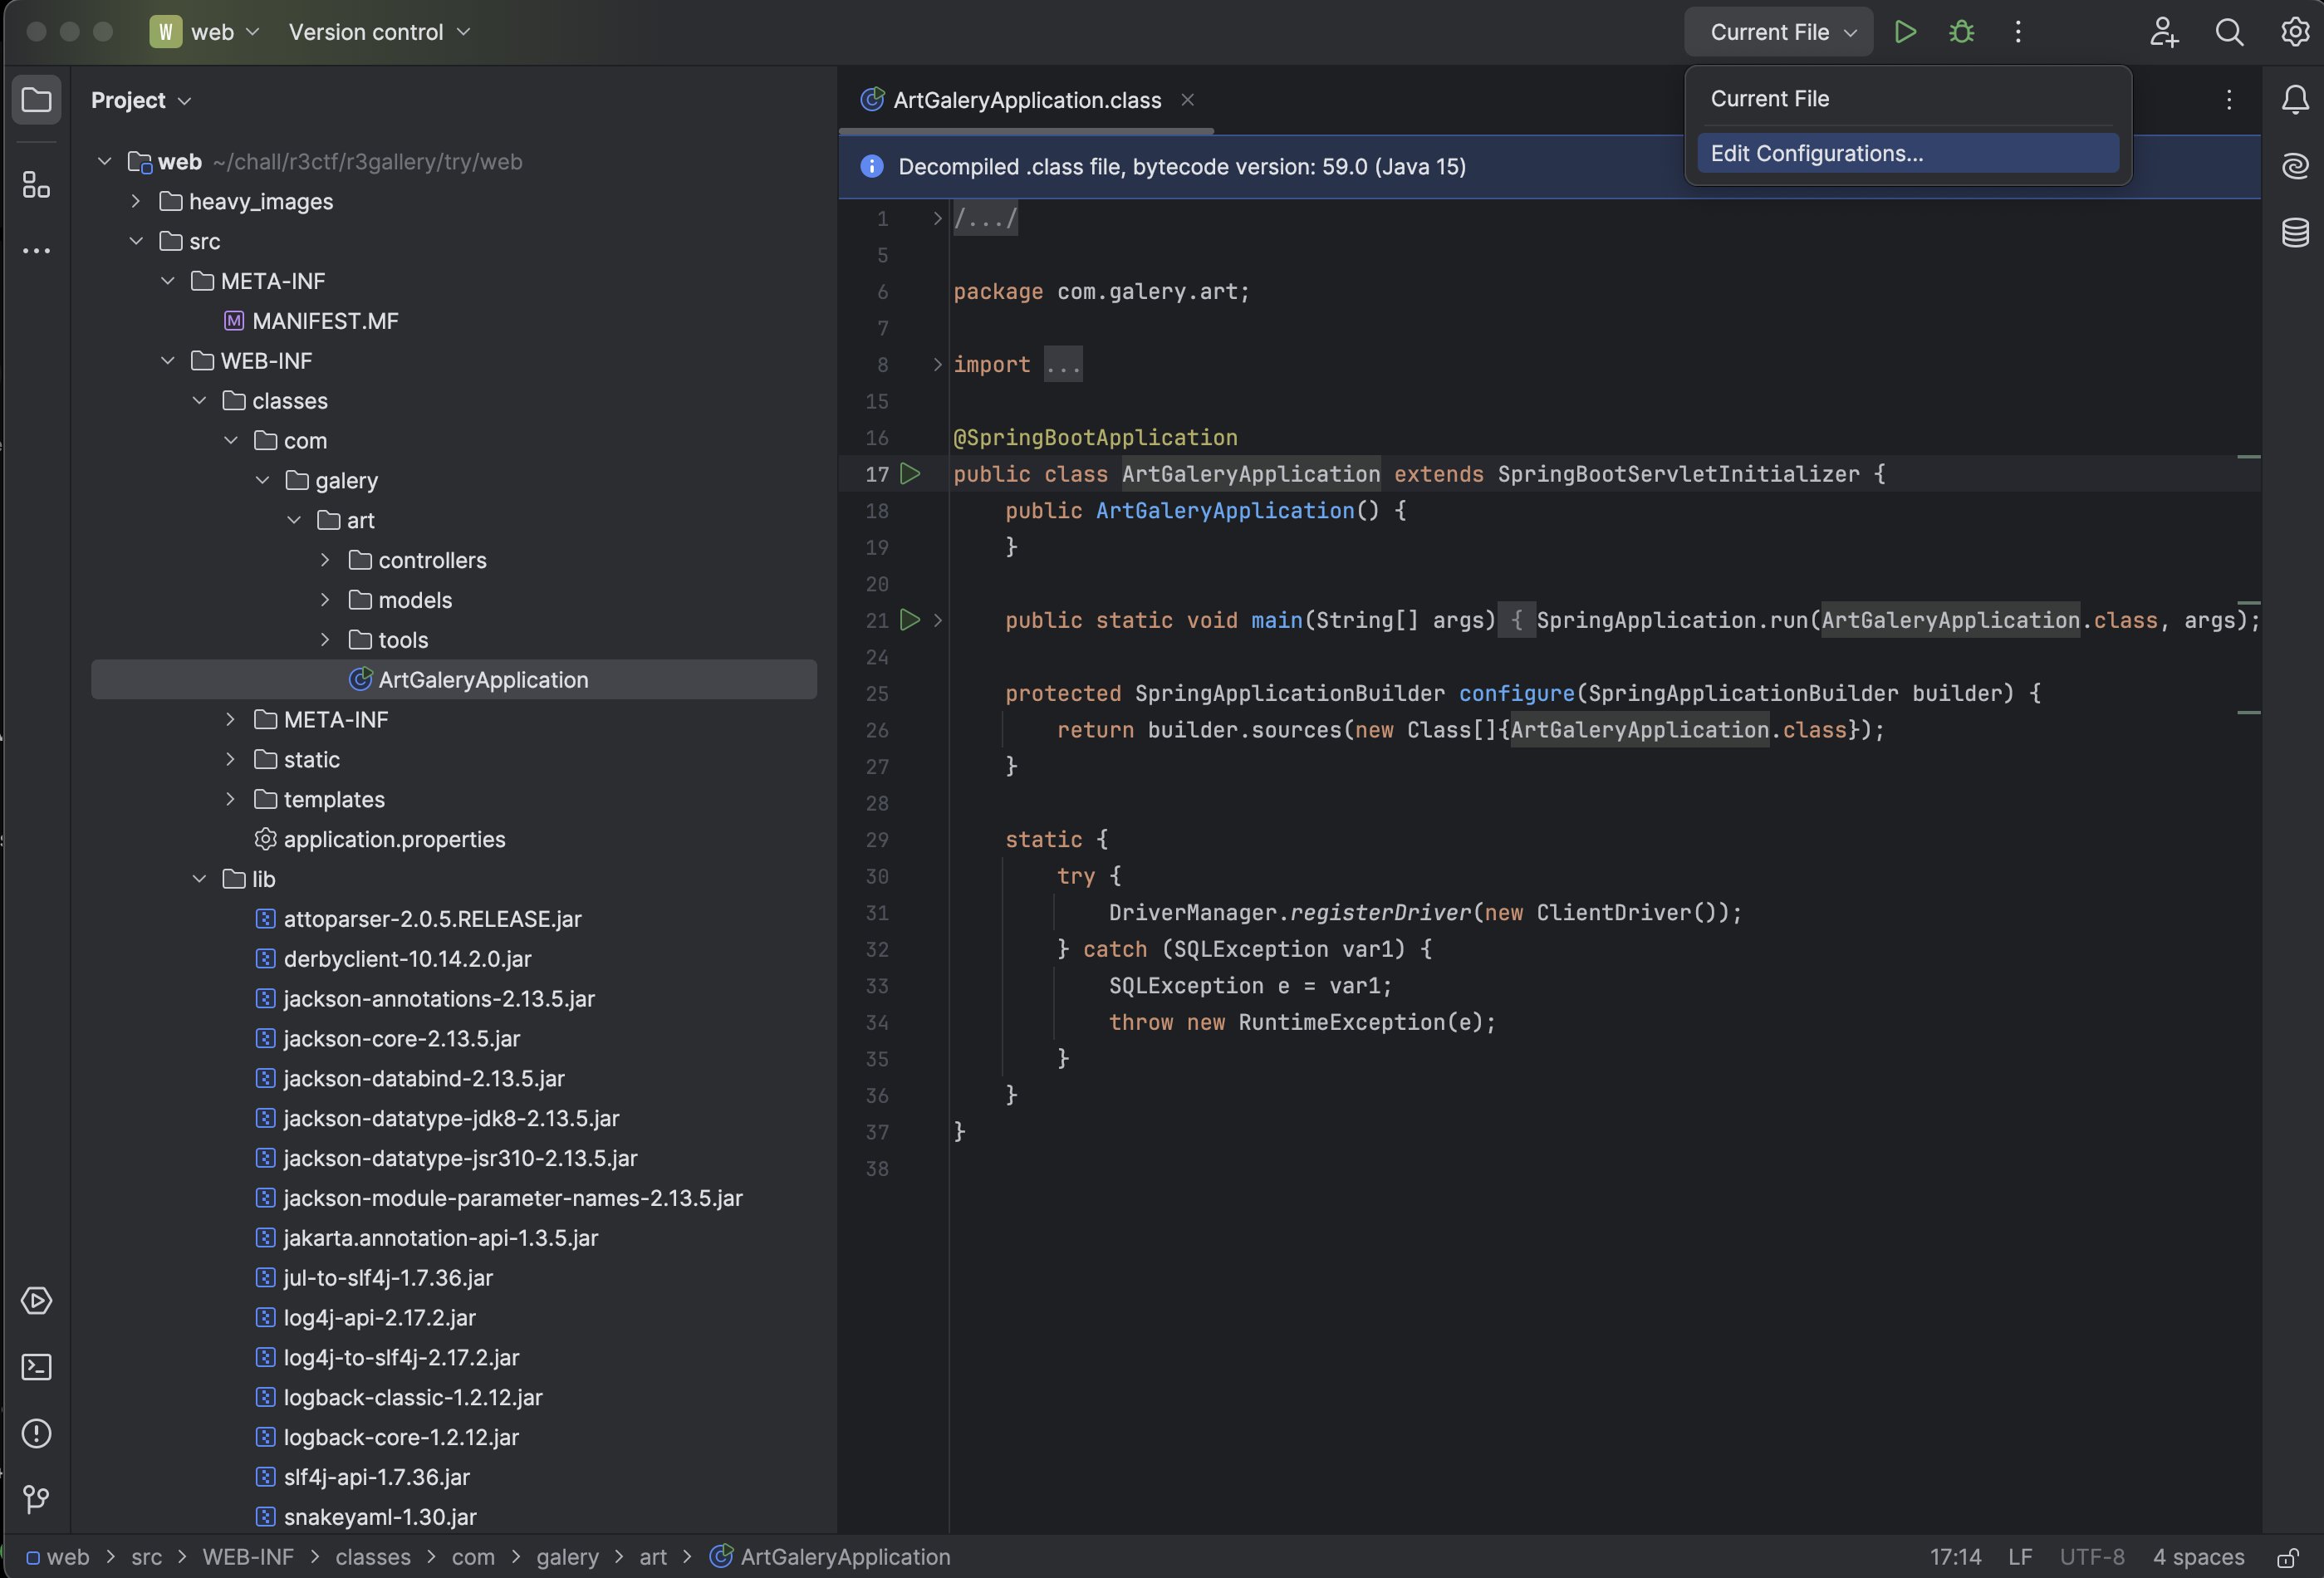Select Current File in the popup
2324x1578 pixels.
(x=1908, y=98)
